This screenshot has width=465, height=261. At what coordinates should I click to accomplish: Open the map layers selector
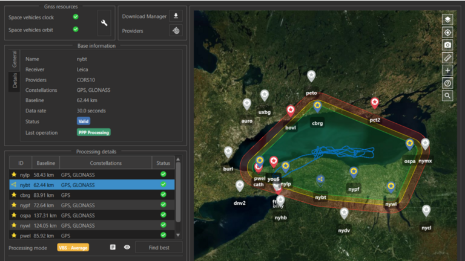pyautogui.click(x=447, y=20)
